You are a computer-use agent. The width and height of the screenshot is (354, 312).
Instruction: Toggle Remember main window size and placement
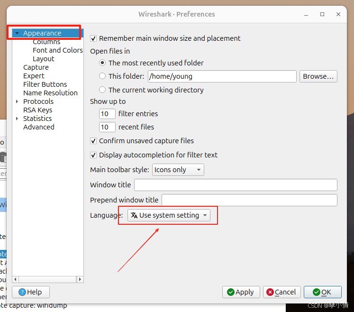[93, 38]
